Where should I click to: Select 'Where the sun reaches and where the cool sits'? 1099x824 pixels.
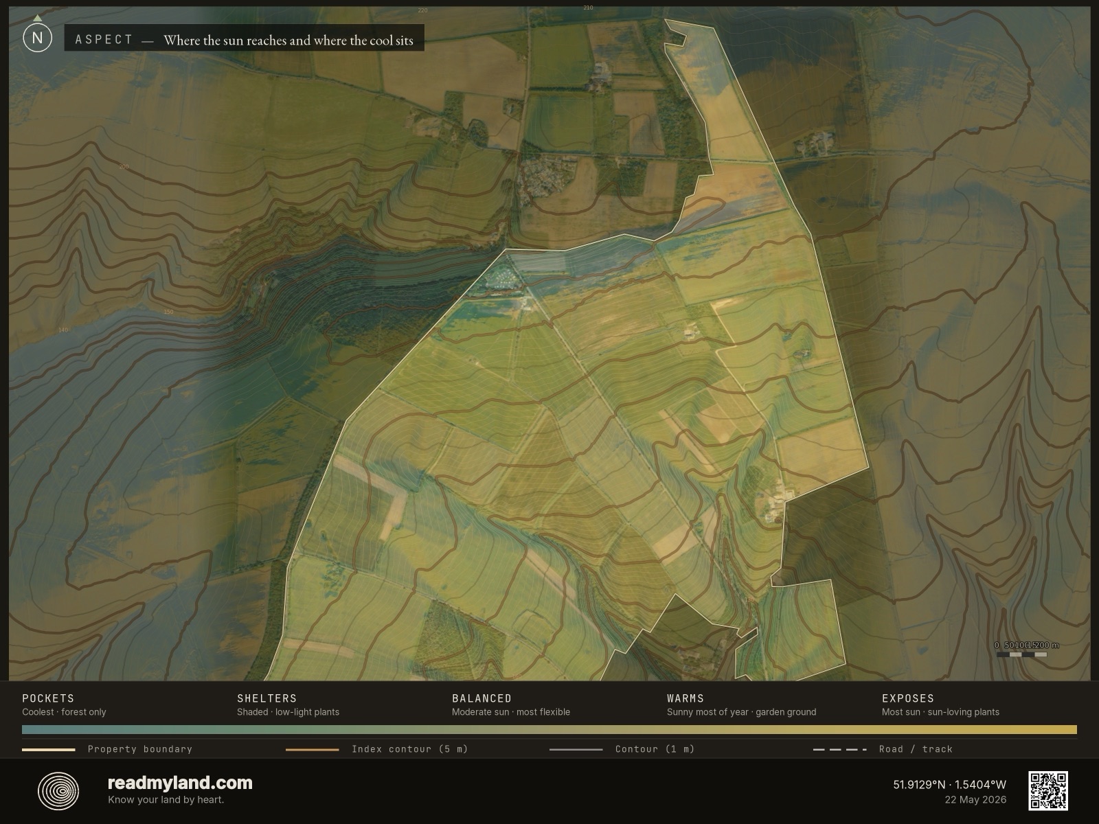pos(288,41)
